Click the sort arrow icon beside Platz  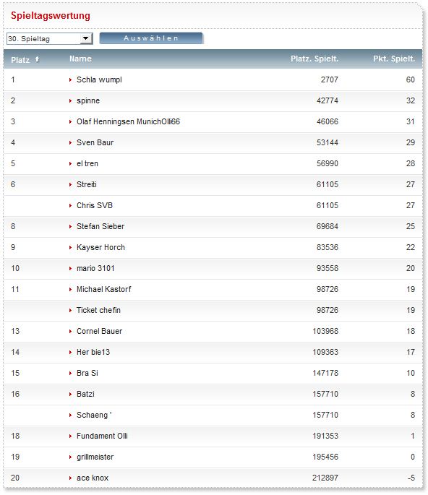[x=37, y=59]
